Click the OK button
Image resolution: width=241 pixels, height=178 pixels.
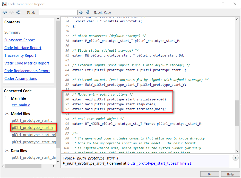[210, 174]
